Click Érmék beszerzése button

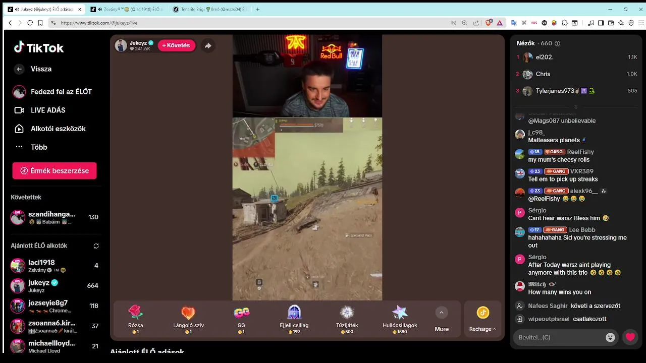point(55,171)
